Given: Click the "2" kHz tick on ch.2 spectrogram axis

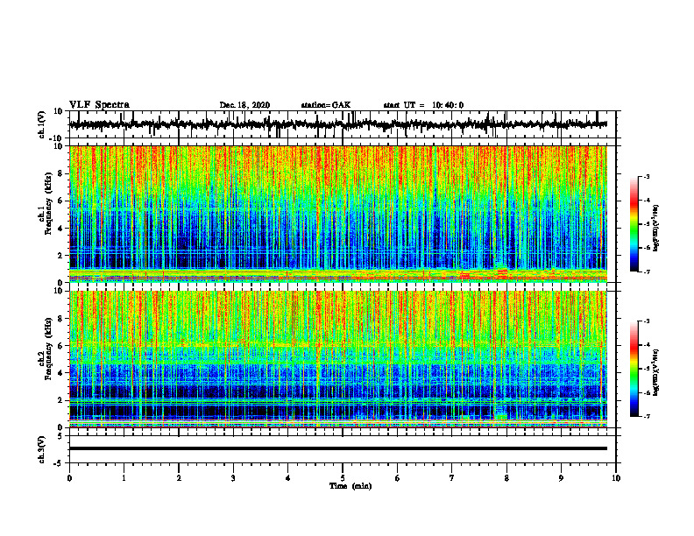Looking at the screenshot, I should pos(60,400).
